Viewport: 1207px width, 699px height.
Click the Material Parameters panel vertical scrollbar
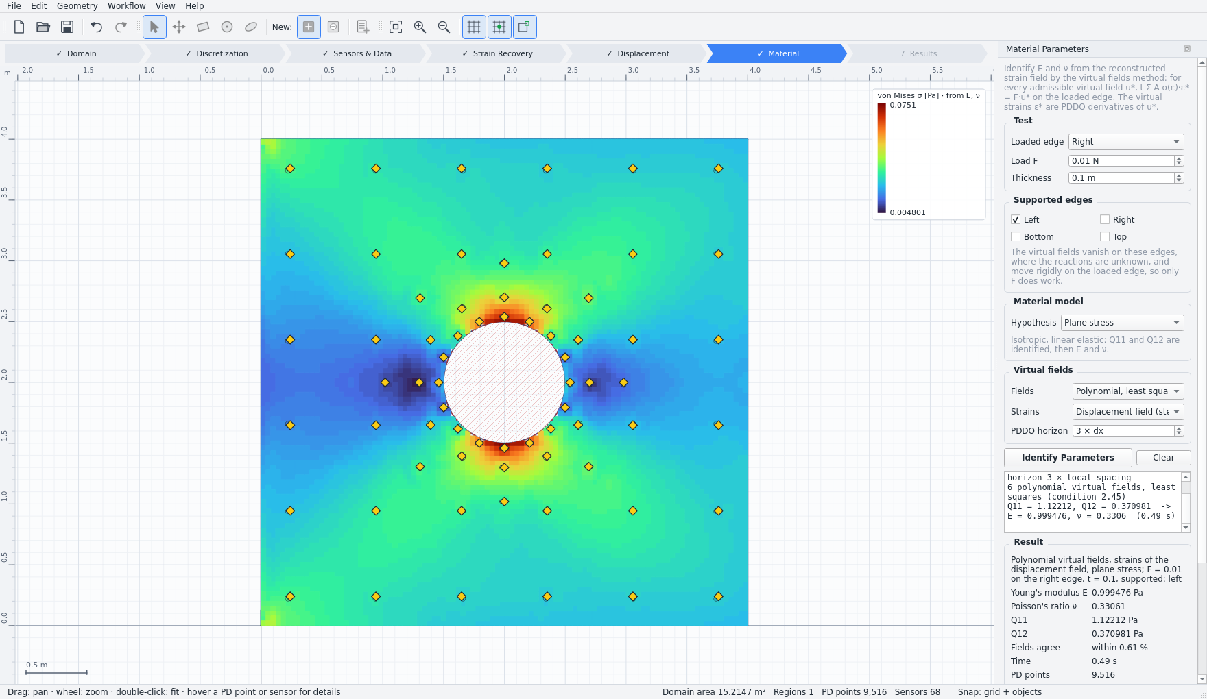(x=1202, y=370)
